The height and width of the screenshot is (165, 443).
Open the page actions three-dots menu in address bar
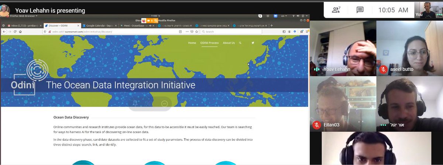(187, 32)
